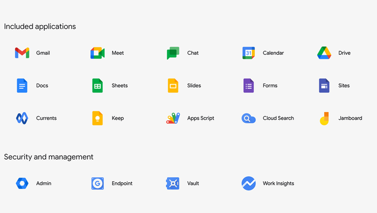Click the Admin hexagon icon
The height and width of the screenshot is (213, 377).
coord(22,183)
